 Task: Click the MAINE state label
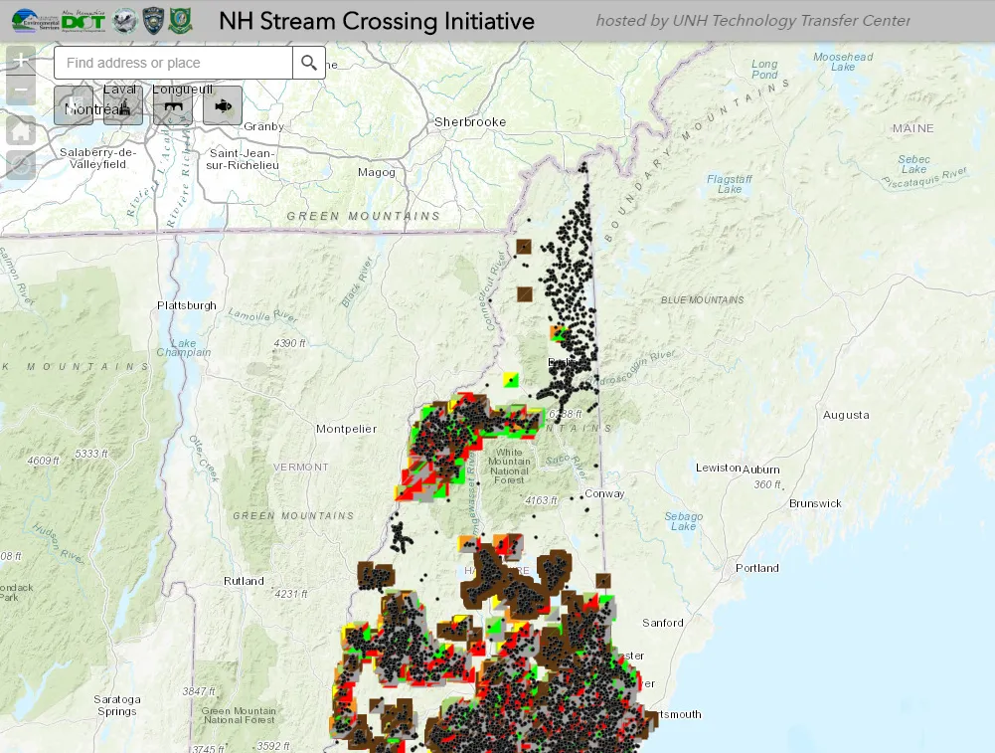pyautogui.click(x=913, y=128)
